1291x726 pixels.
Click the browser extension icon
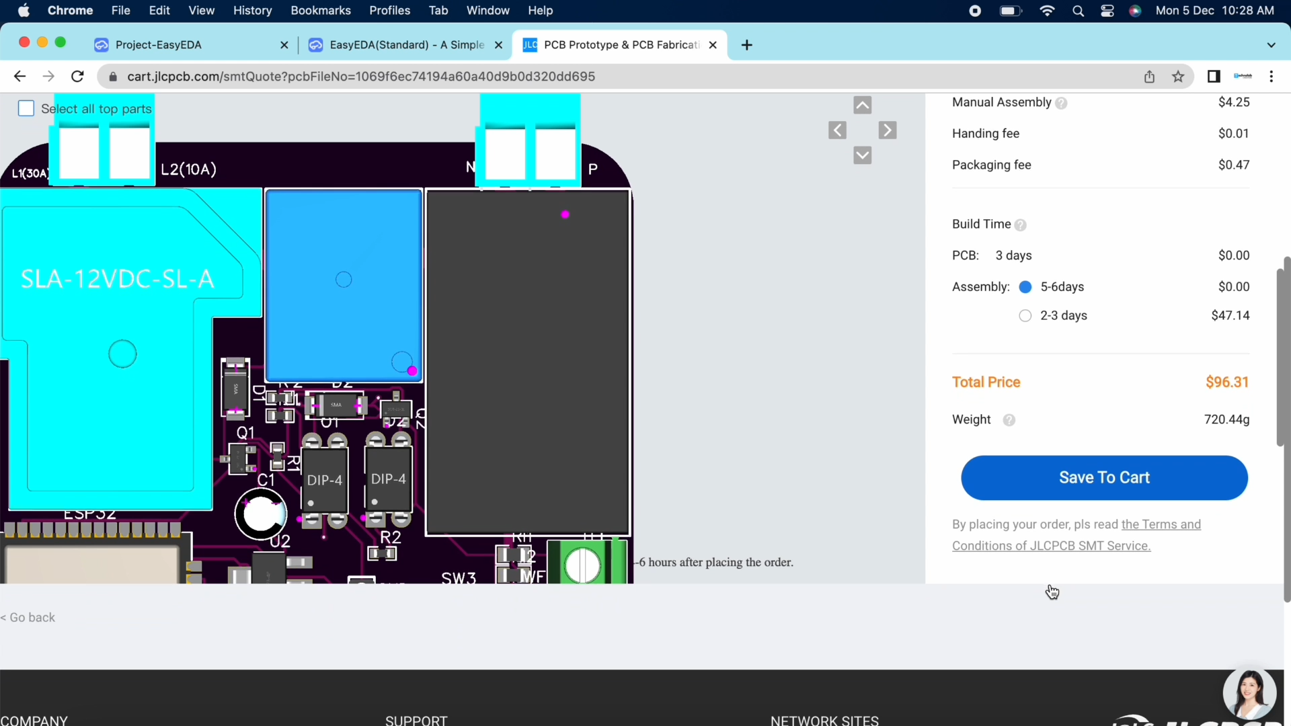pos(1243,77)
